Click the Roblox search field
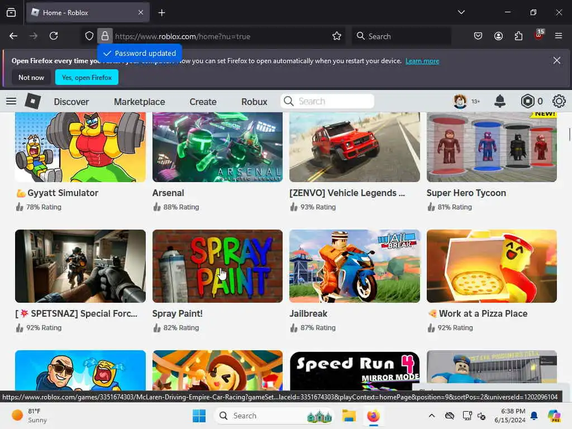This screenshot has width=572, height=429. 327,101
